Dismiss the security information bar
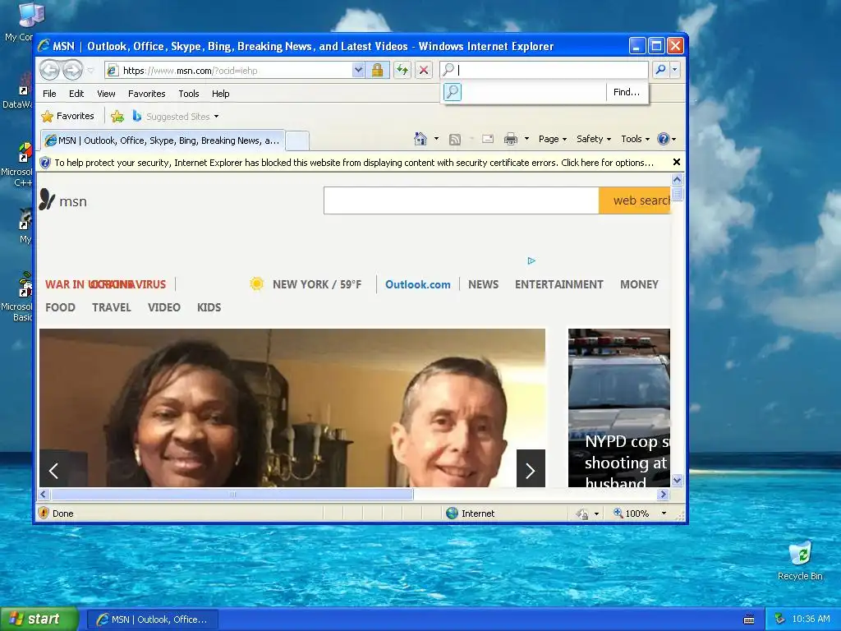The width and height of the screenshot is (841, 631). pyautogui.click(x=677, y=162)
